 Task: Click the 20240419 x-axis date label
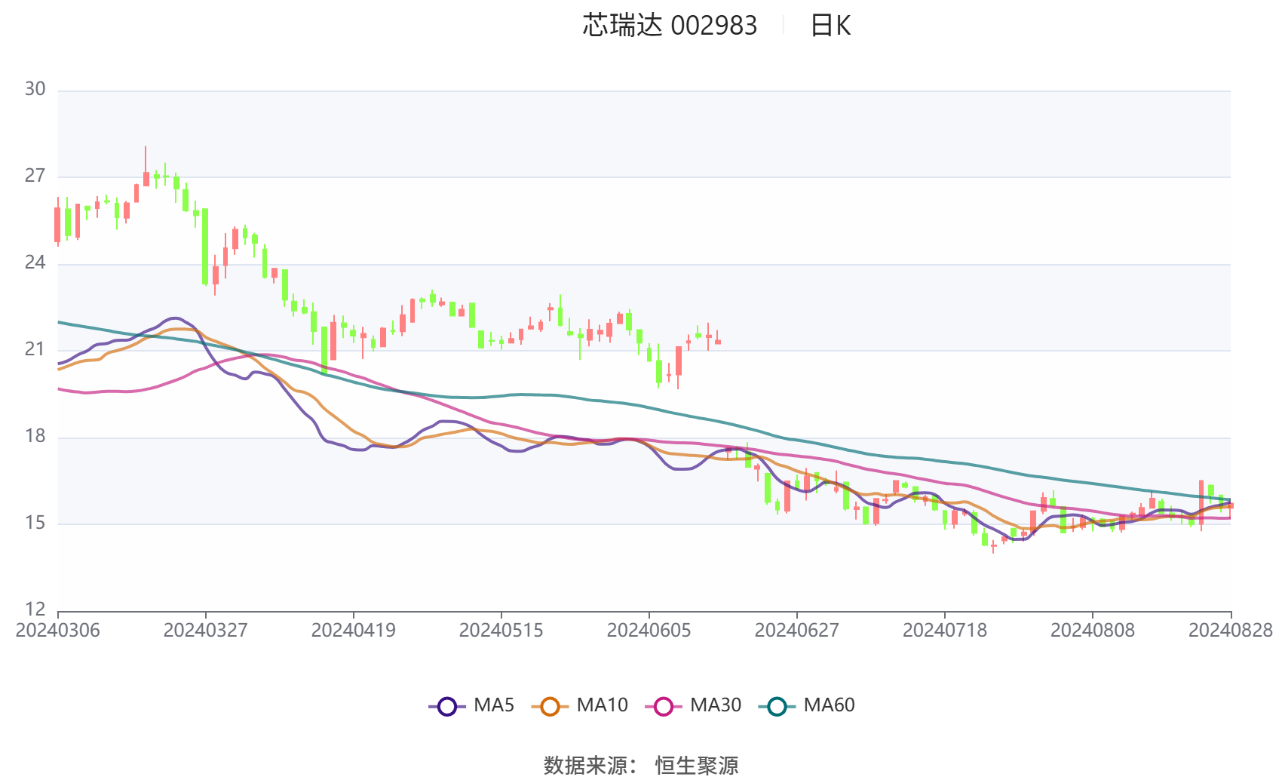pos(354,631)
